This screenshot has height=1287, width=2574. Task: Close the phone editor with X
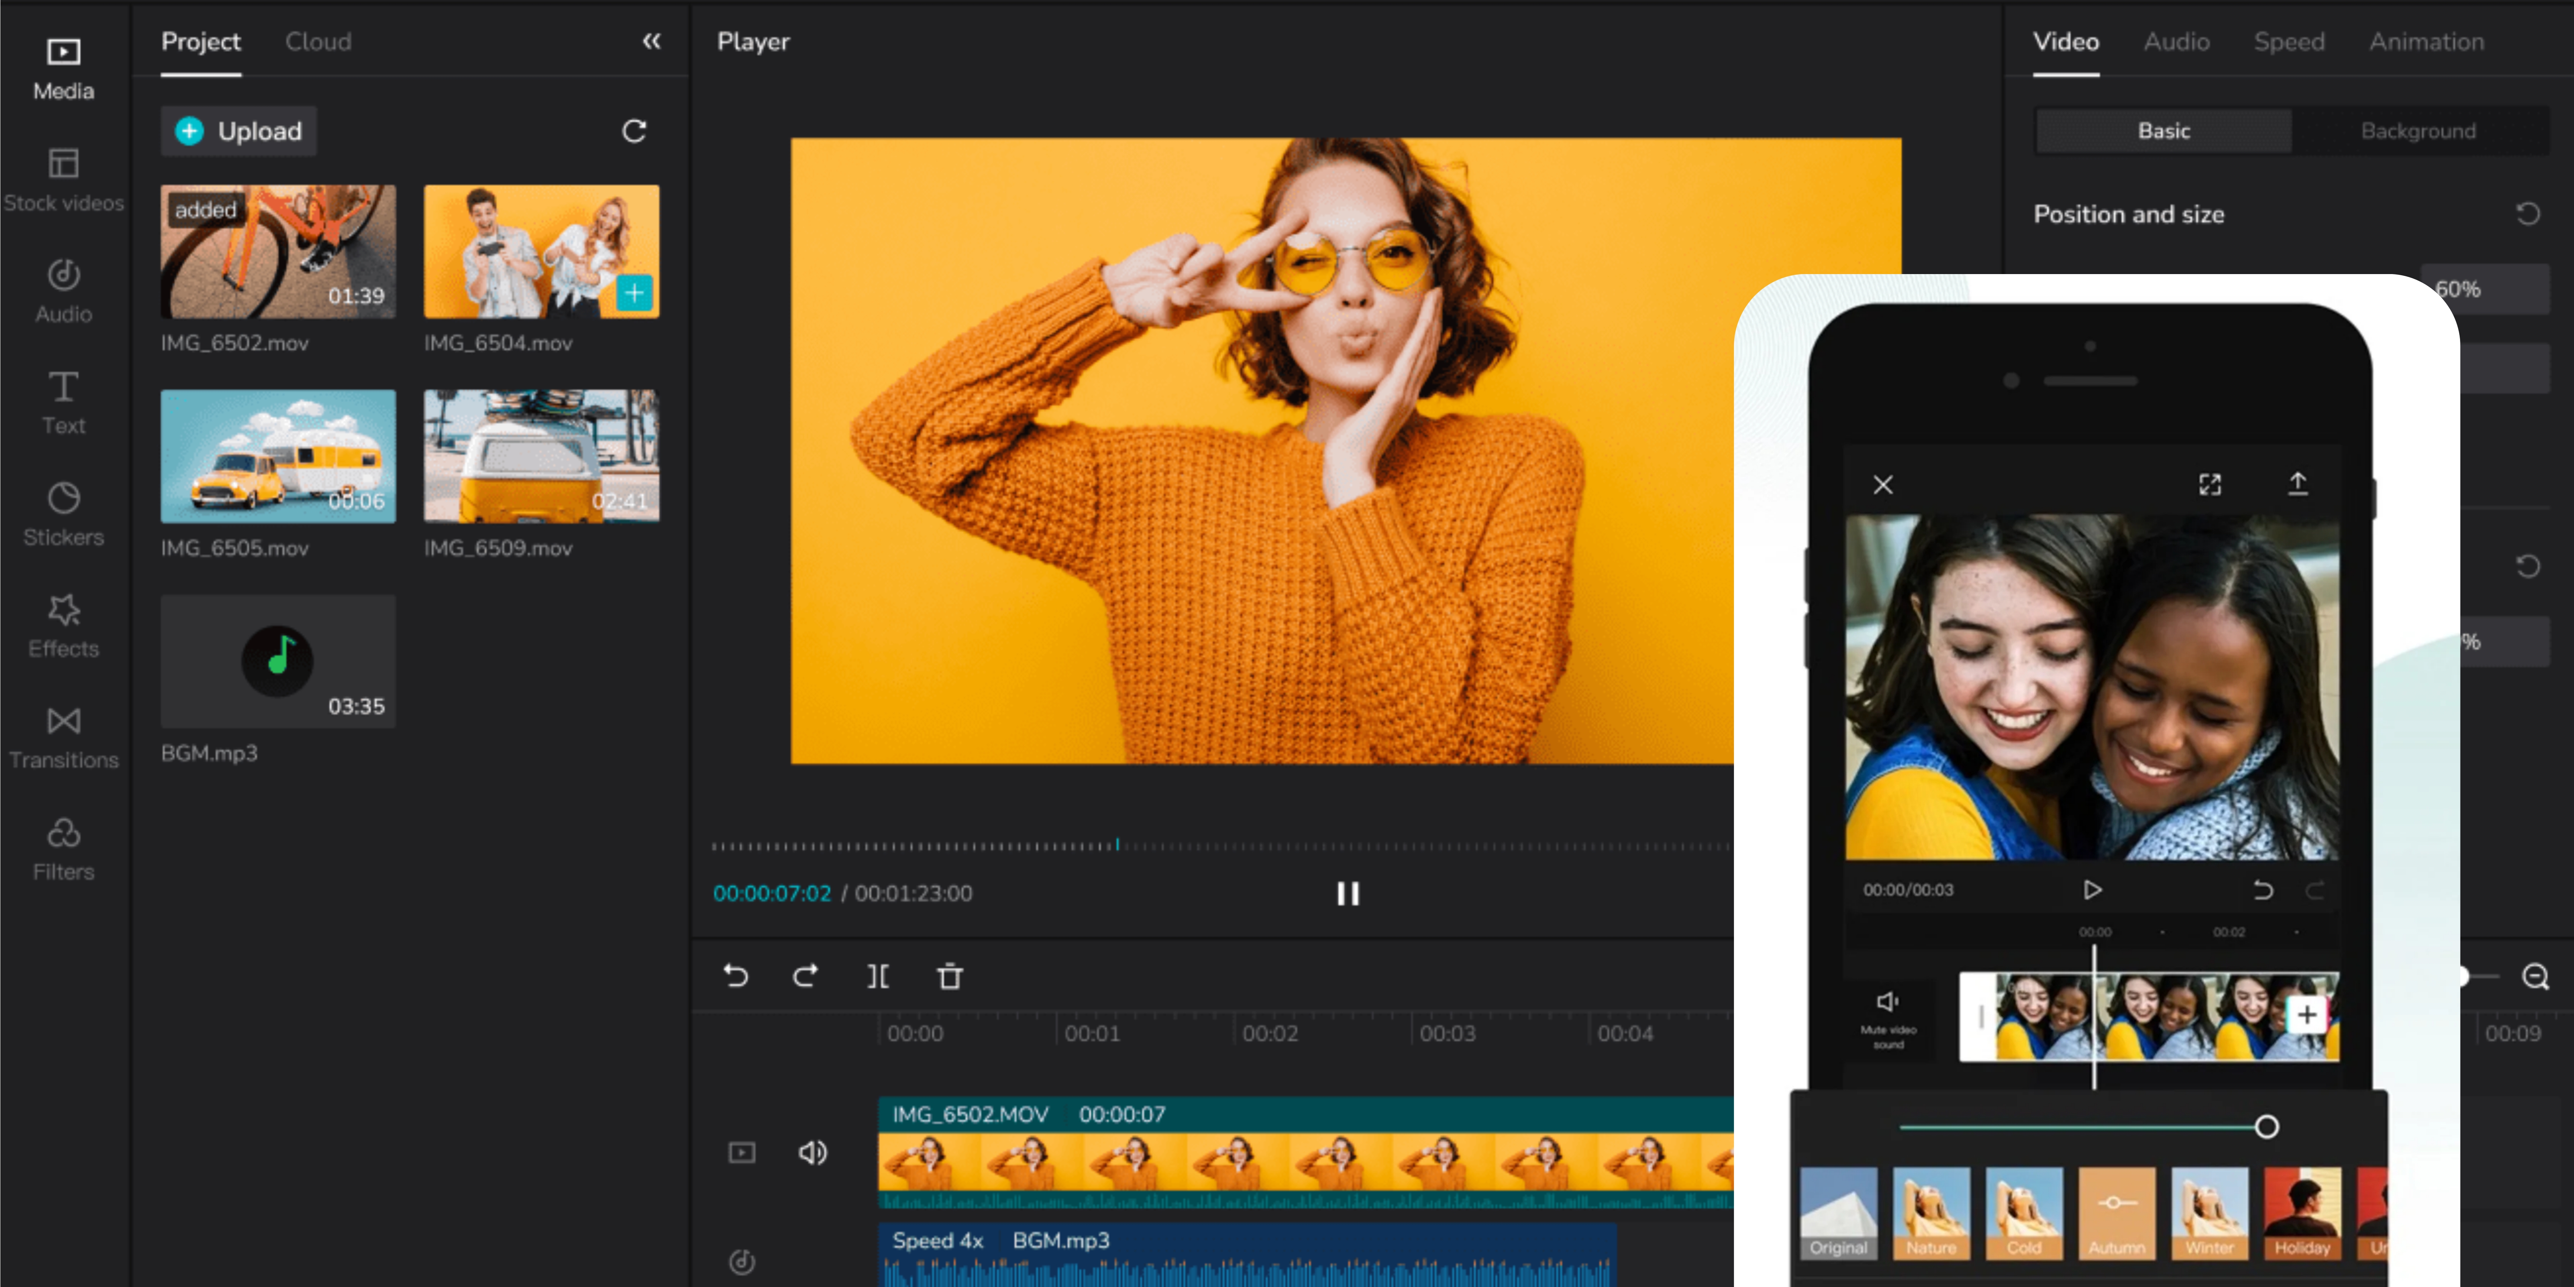(x=1884, y=484)
